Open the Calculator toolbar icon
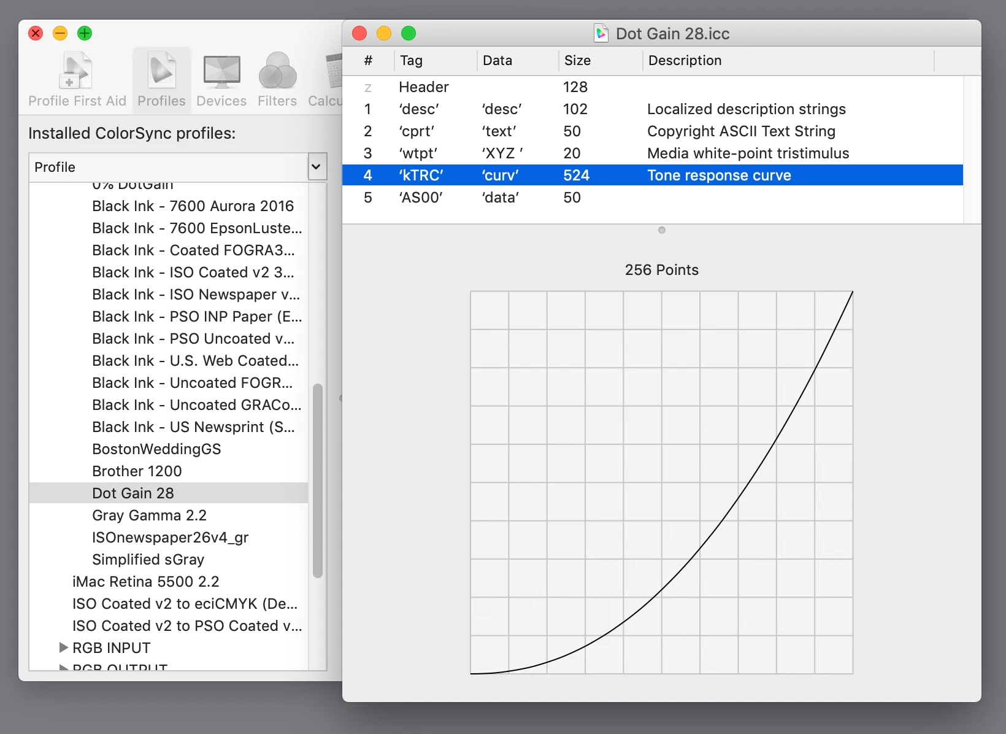This screenshot has width=1006, height=734. [x=326, y=80]
